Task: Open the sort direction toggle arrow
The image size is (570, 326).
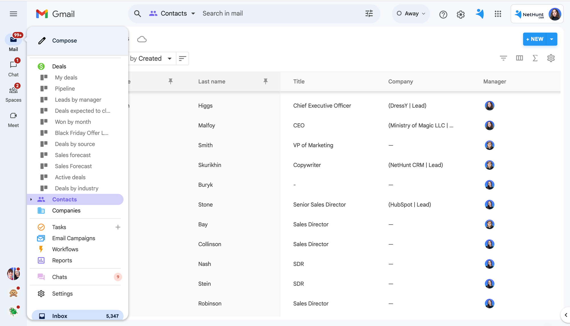Action: [x=182, y=58]
